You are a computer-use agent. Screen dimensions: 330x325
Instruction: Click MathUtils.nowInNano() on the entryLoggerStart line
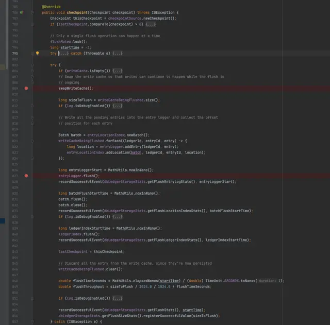pos(130,170)
